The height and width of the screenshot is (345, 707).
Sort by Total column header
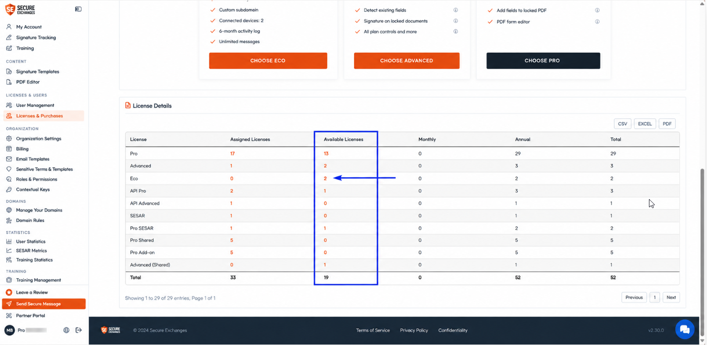[616, 139]
